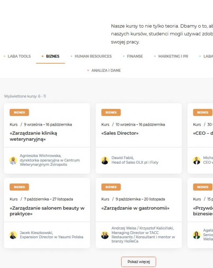Open «Zarządzanie salonem beauty w praktyce» course
Screen dimensions: 213x268
[x=47, y=211]
